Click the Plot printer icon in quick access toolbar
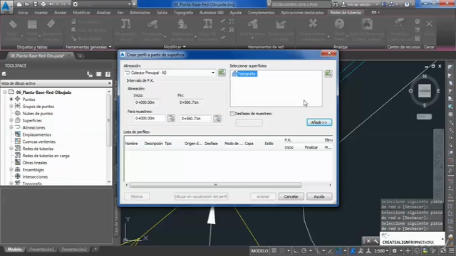456x256 pixels. (x=43, y=4)
